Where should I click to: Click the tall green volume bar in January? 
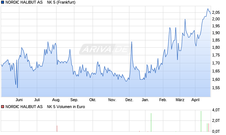[151, 122]
